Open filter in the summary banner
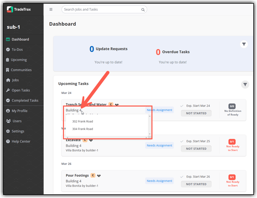This screenshot has width=257, height=198. click(x=244, y=44)
